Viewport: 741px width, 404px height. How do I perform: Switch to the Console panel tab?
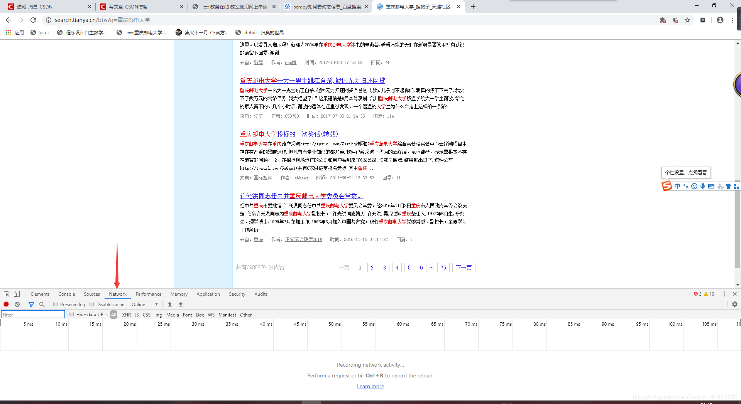tap(66, 294)
